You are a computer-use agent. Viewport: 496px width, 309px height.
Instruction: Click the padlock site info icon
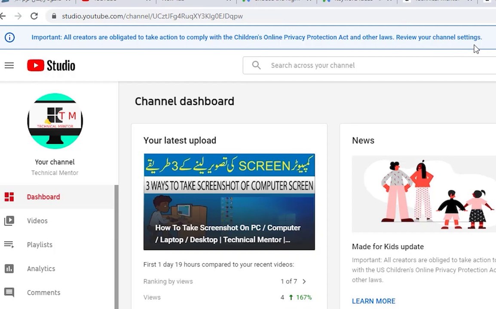tap(54, 16)
